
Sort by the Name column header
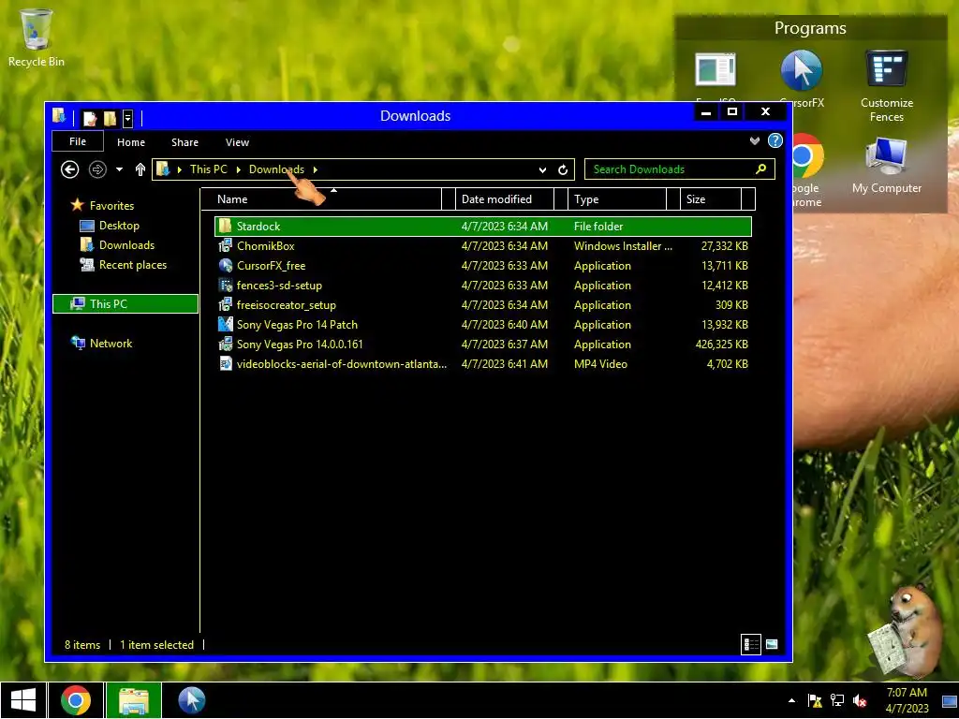[x=320, y=199]
